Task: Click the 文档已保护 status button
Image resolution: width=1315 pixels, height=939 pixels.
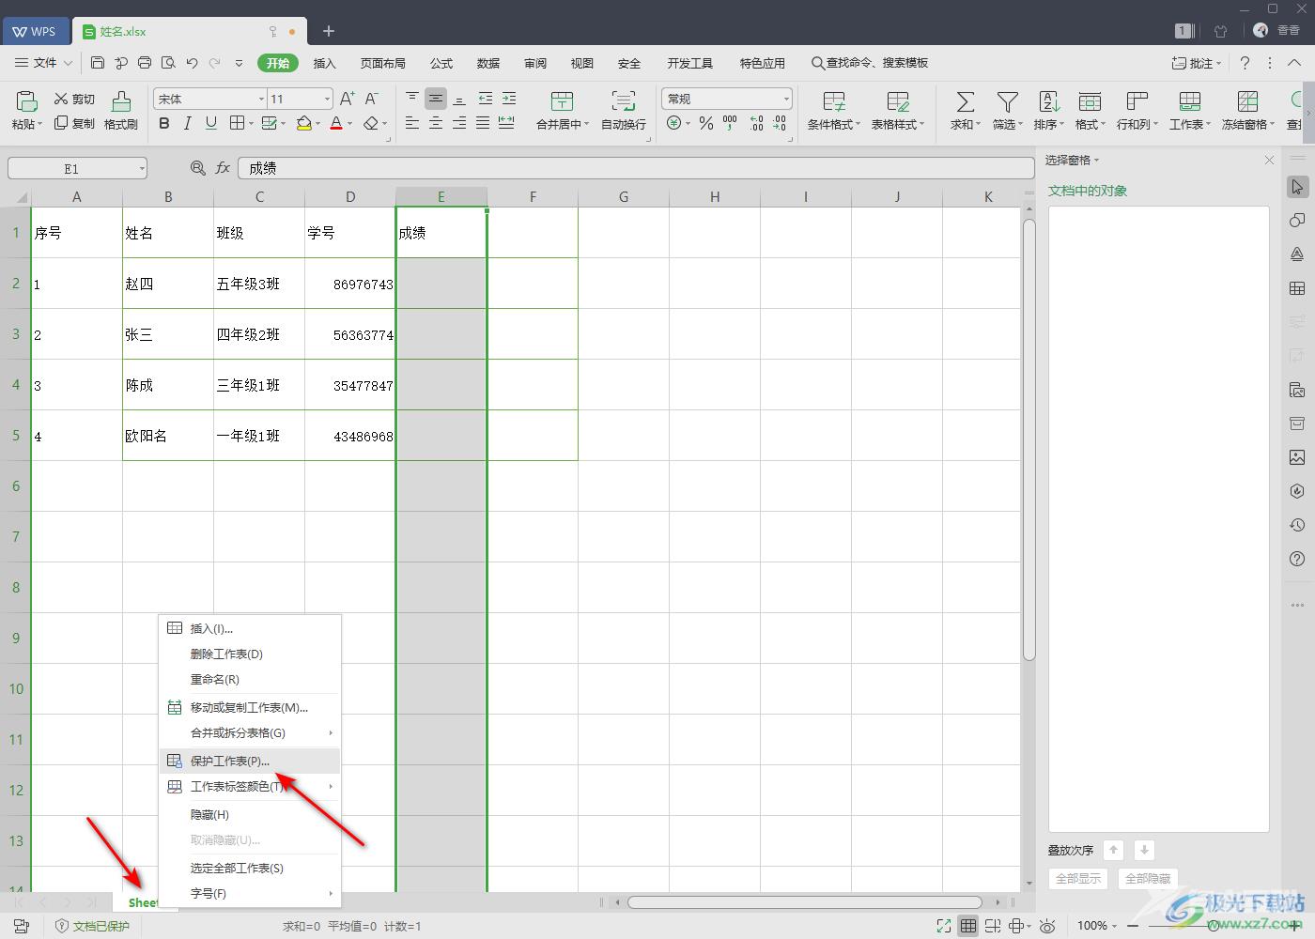Action: tap(93, 926)
